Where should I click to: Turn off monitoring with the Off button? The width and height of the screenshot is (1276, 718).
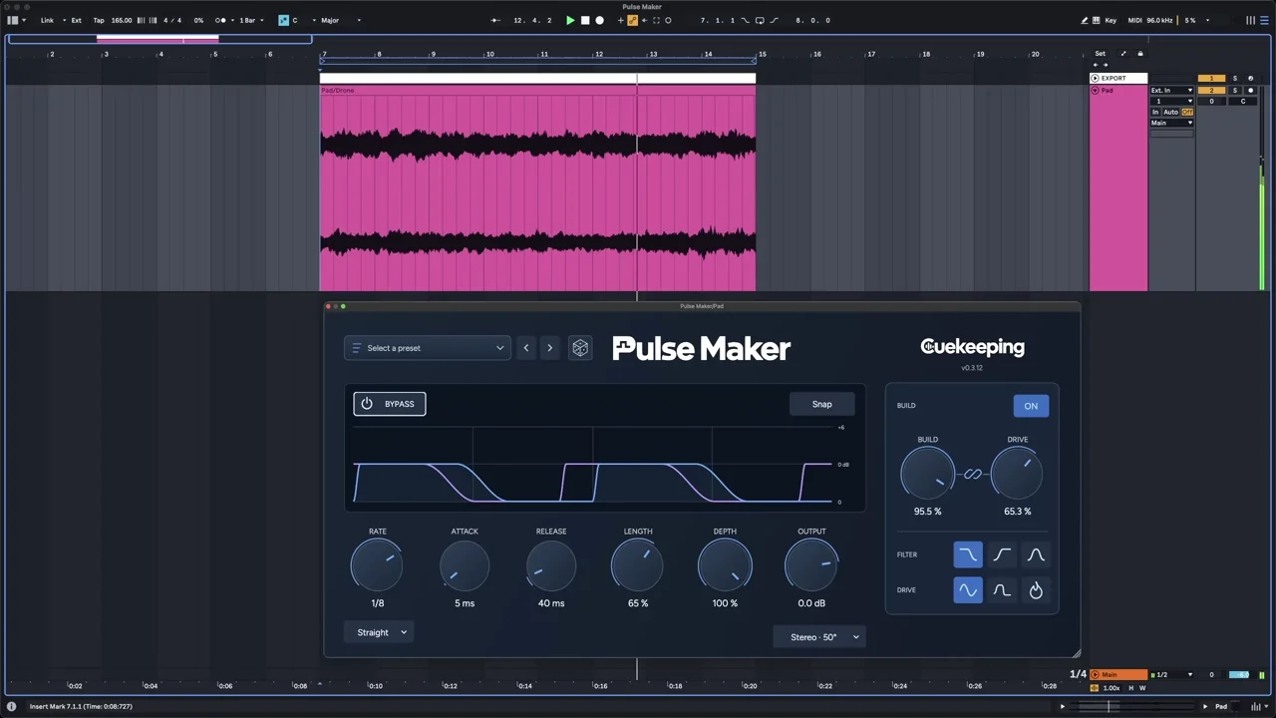(x=1187, y=112)
